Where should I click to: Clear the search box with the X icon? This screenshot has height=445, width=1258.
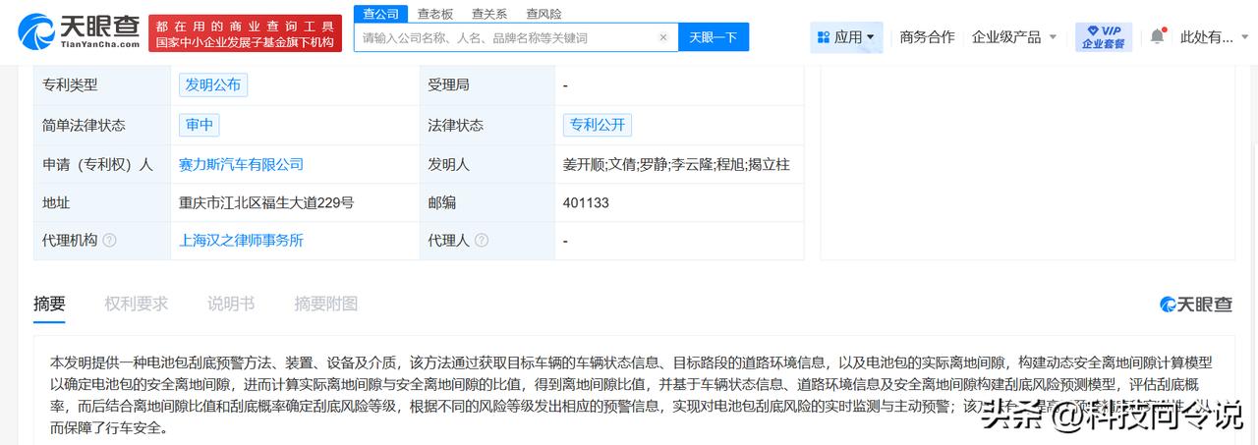(x=663, y=37)
